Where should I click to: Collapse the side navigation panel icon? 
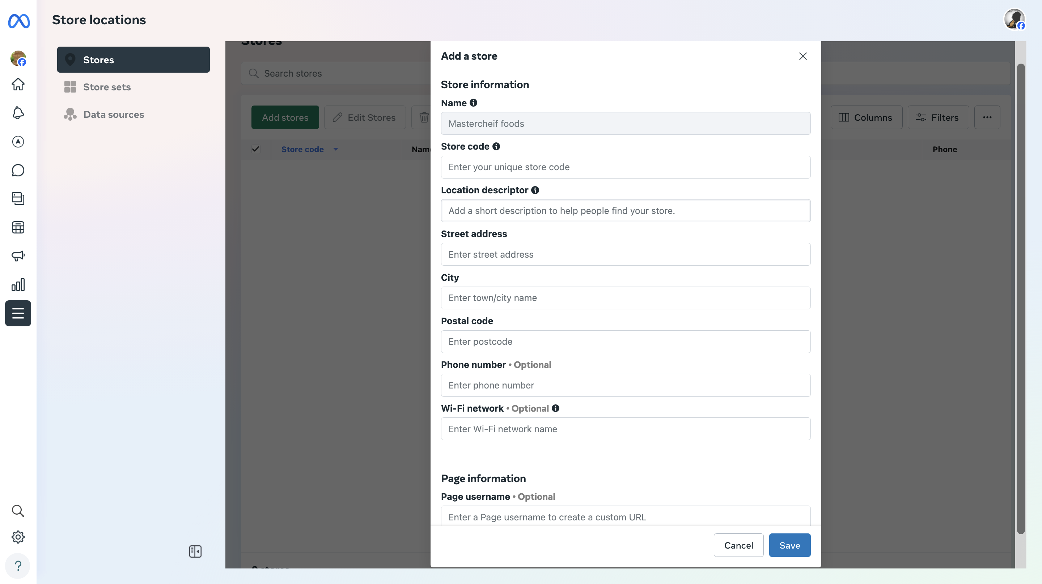(x=195, y=551)
